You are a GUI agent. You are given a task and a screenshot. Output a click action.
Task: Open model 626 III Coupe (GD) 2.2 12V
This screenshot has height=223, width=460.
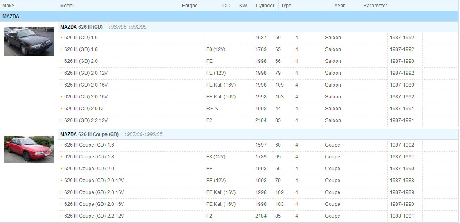pyautogui.click(x=94, y=216)
